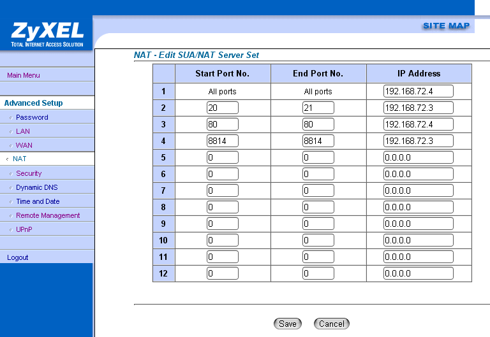Click the ZyXEL logo
This screenshot has width=490, height=337.
pyautogui.click(x=47, y=34)
